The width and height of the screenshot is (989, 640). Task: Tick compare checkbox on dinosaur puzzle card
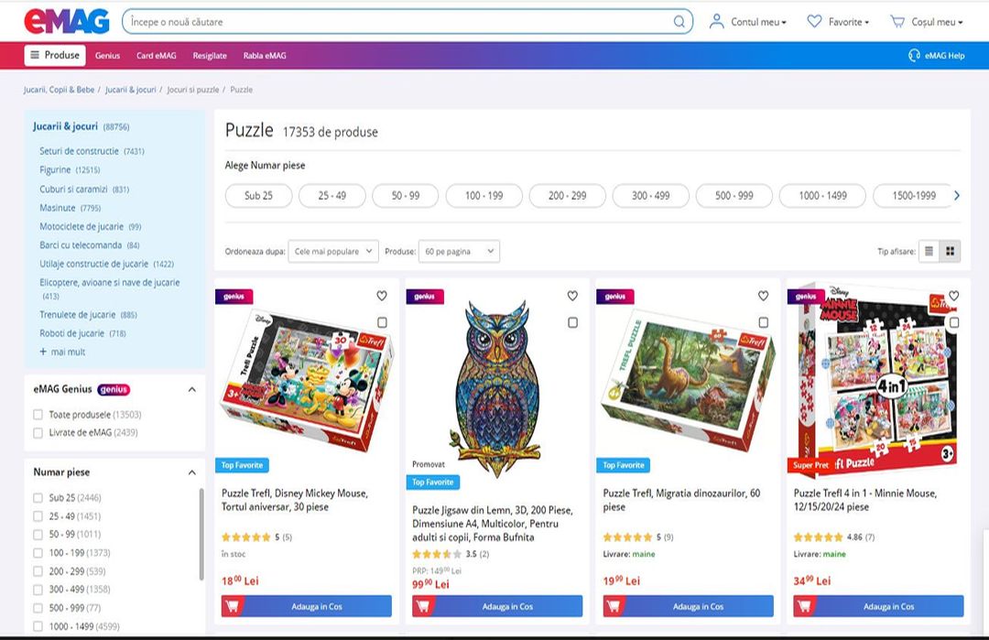(x=763, y=322)
